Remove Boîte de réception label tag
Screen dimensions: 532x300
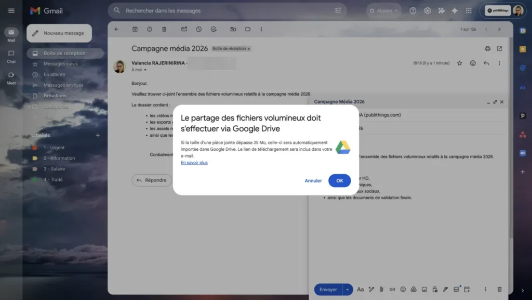(x=249, y=49)
